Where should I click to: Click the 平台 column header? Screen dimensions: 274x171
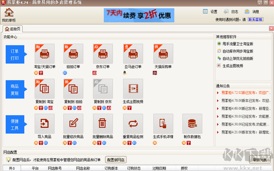pos(35,168)
